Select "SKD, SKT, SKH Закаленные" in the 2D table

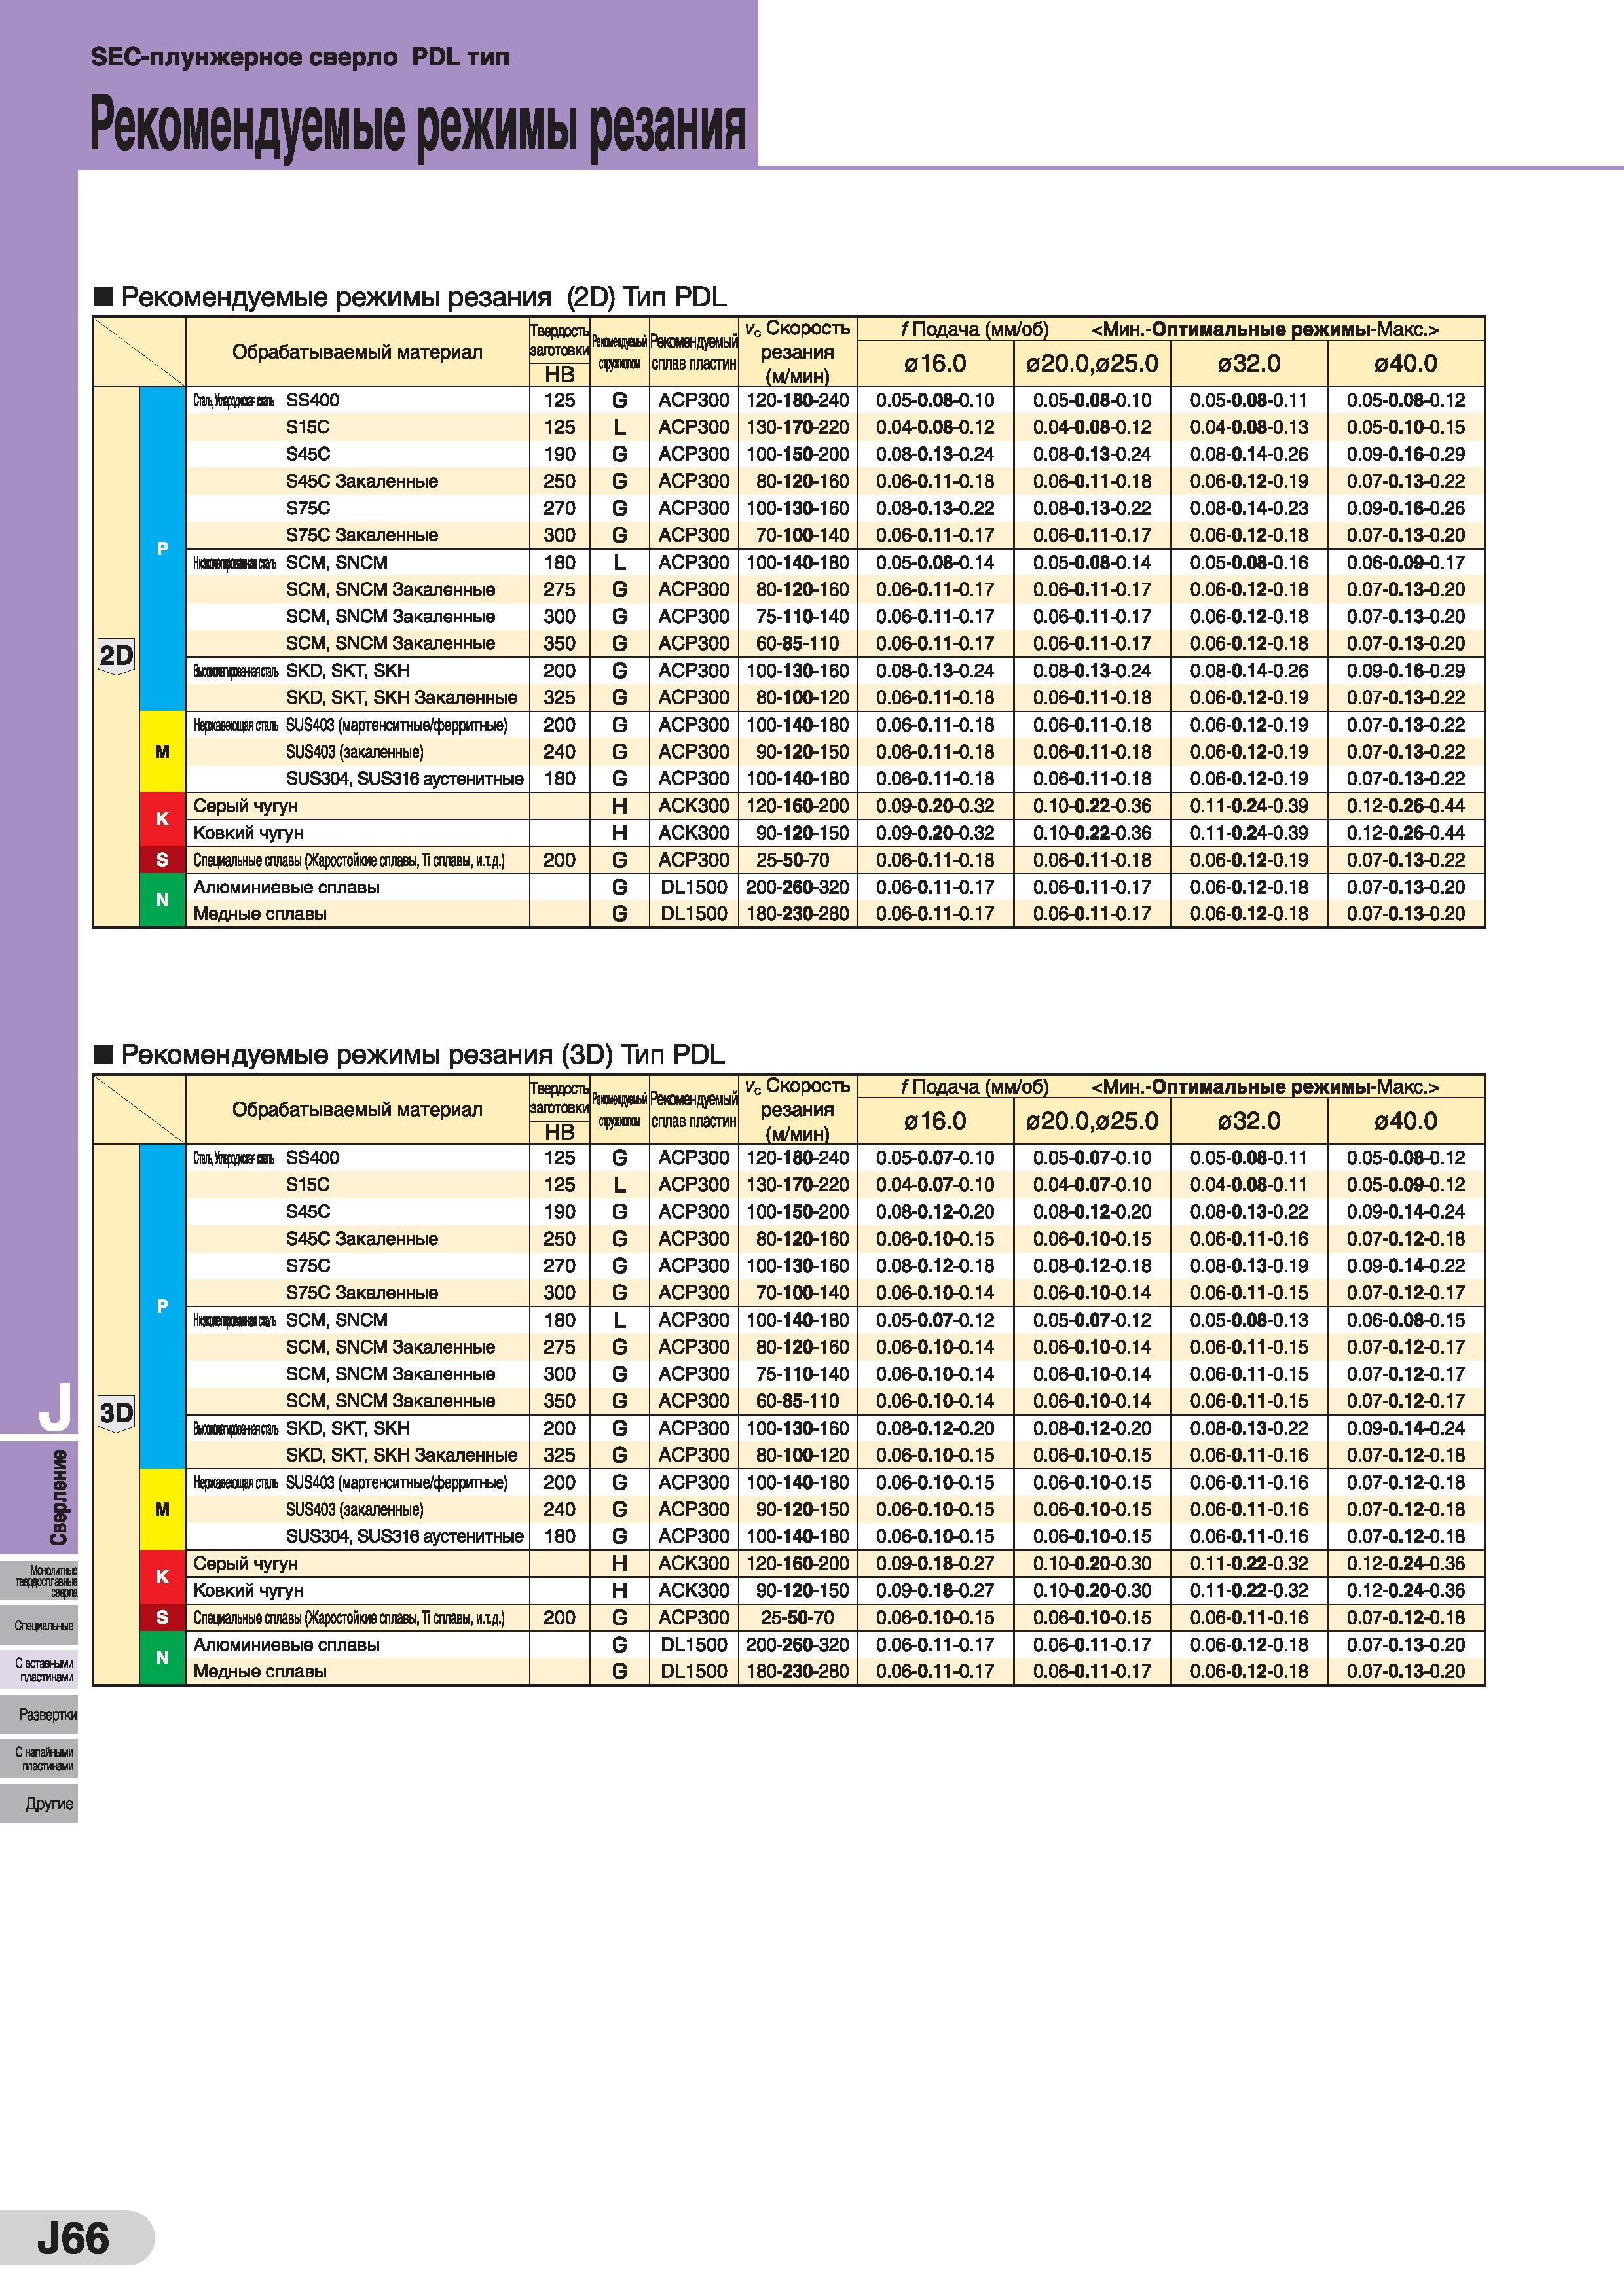click(401, 697)
